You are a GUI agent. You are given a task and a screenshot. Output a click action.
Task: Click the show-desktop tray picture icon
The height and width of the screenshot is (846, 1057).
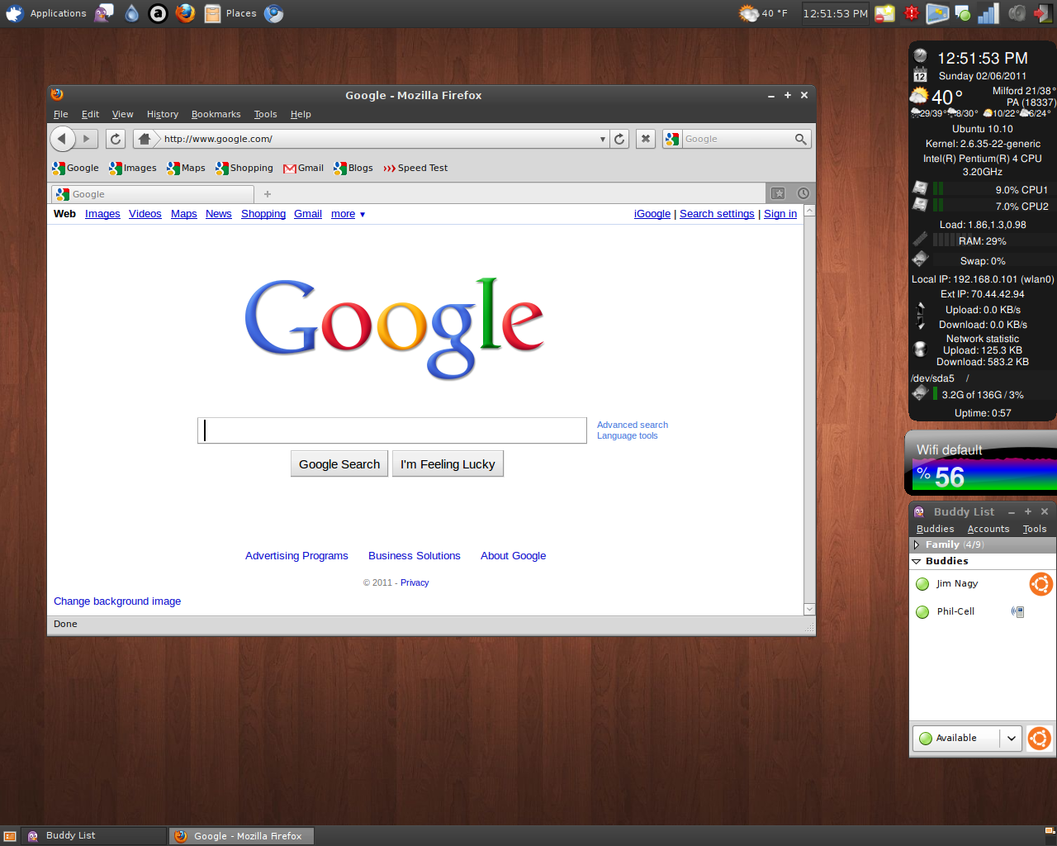(x=937, y=13)
